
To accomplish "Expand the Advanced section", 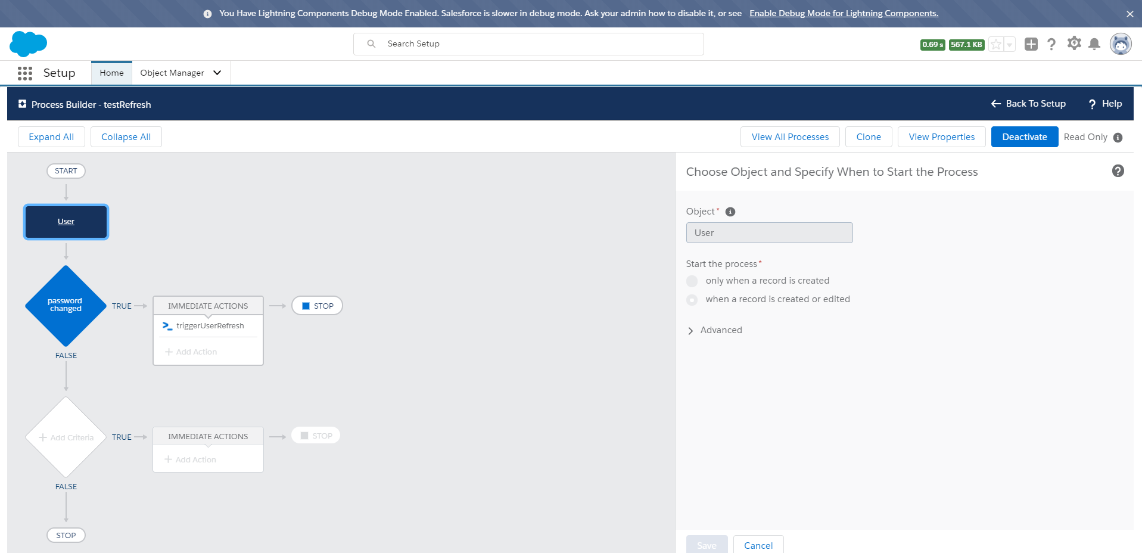I will click(715, 330).
